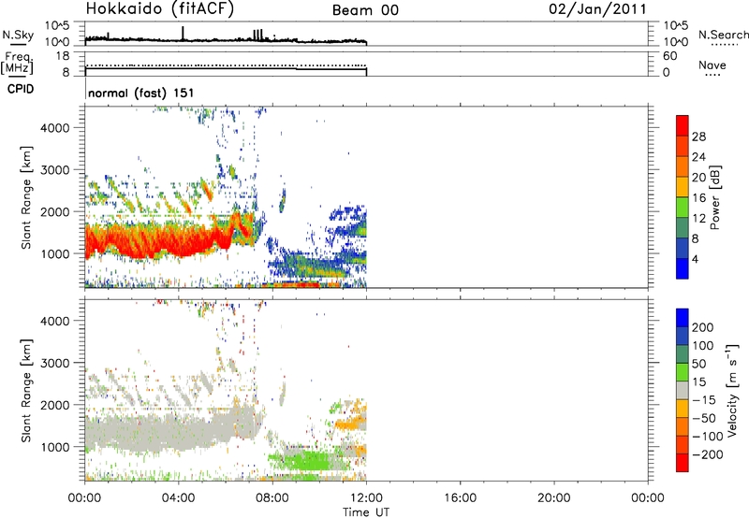This screenshot has height=518, width=749.
Task: Click the "-50" velocity colorbar label
Action: [x=703, y=418]
